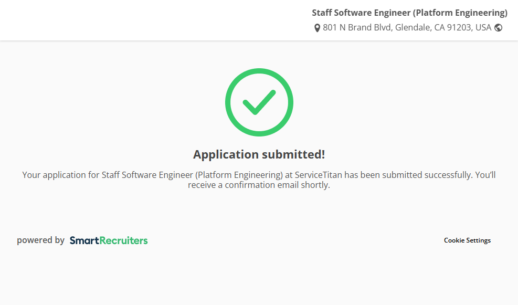Click the "powered by" label

pyautogui.click(x=40, y=240)
